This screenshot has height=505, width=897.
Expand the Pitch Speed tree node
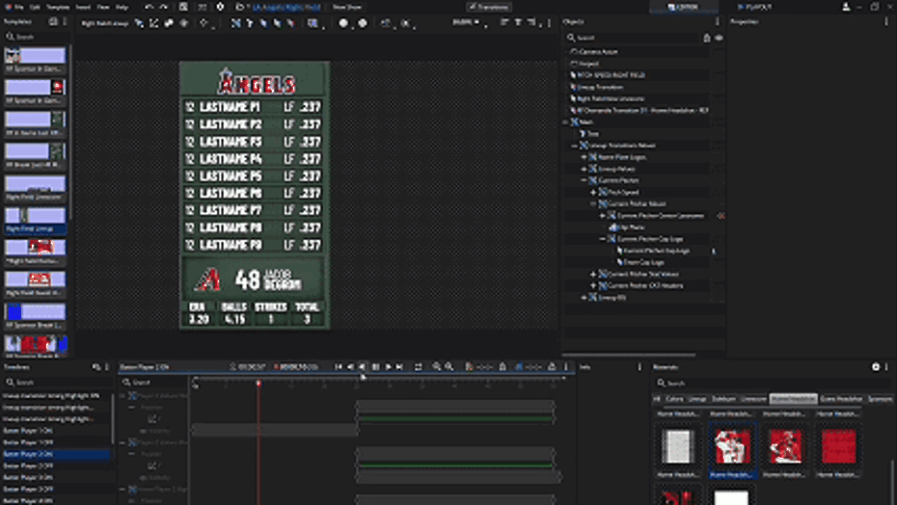point(593,192)
